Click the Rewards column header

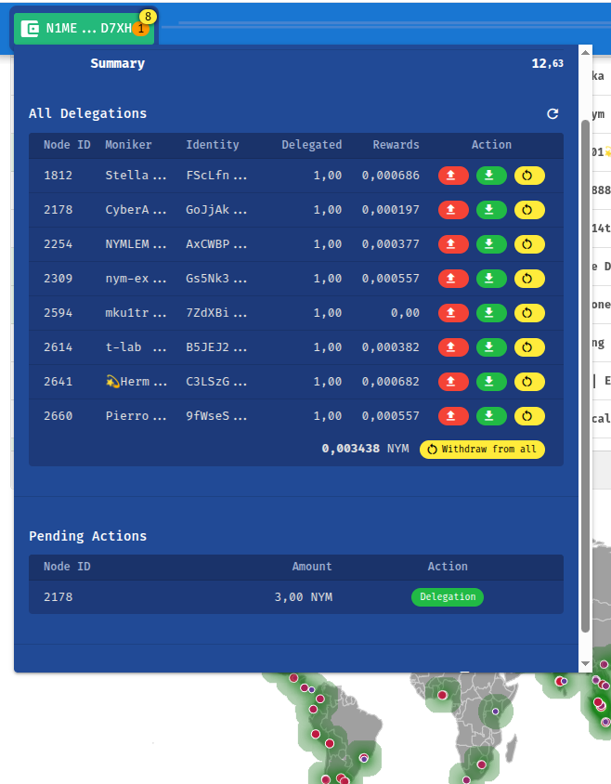[396, 145]
